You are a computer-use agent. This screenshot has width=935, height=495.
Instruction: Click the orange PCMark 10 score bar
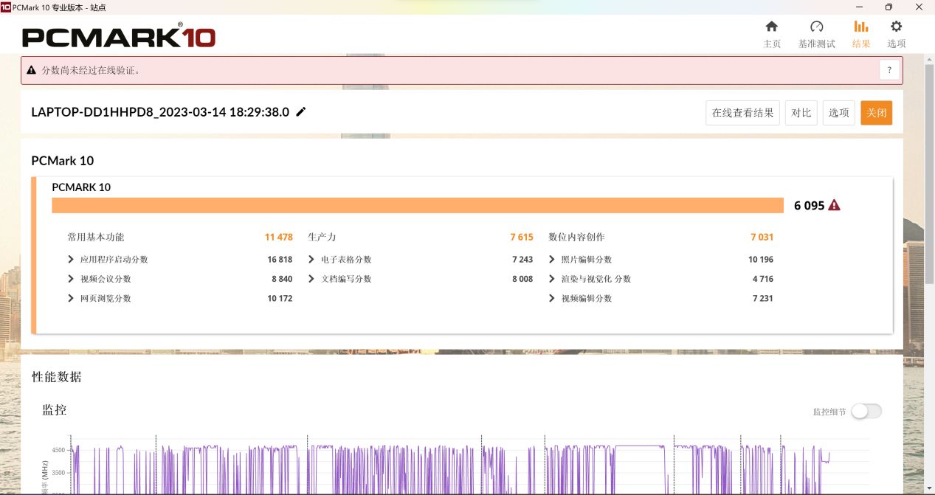point(417,205)
